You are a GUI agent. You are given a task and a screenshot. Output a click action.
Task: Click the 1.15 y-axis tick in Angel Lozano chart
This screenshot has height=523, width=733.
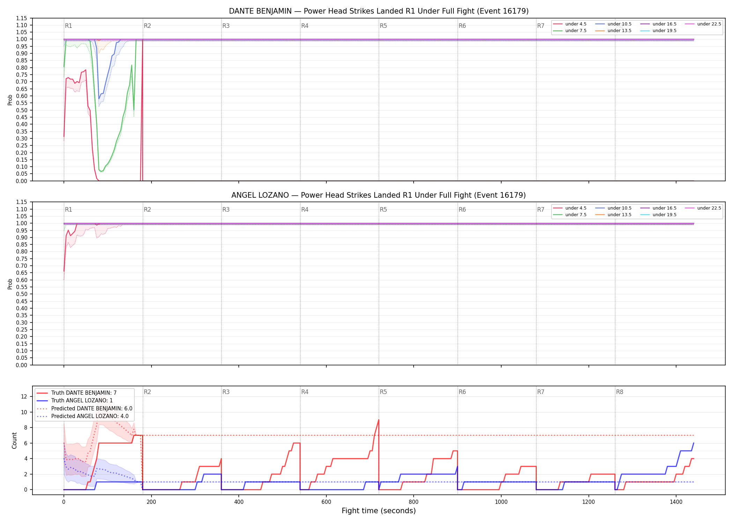tap(22, 202)
